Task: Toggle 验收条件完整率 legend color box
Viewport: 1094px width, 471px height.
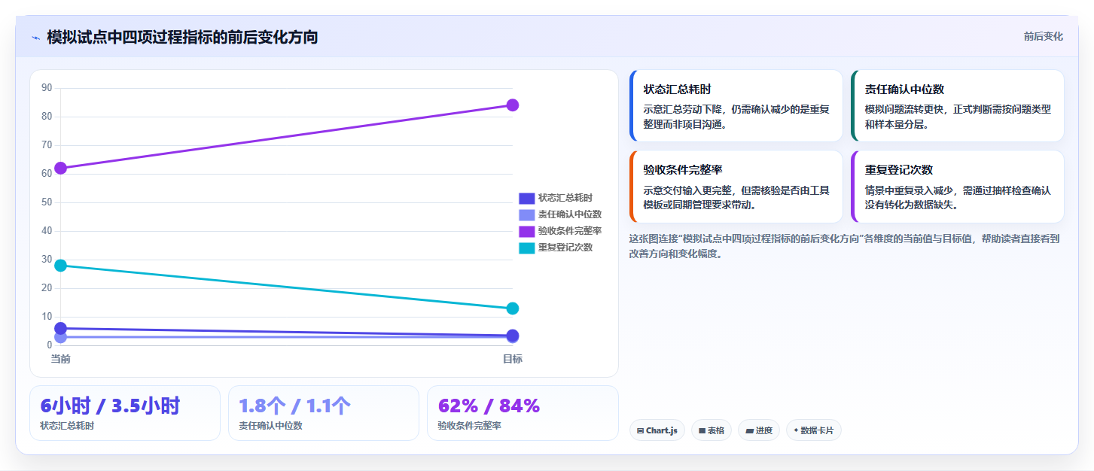Action: point(526,231)
